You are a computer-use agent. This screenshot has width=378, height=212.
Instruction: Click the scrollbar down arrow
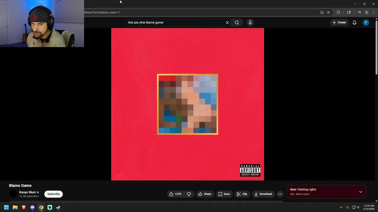pyautogui.click(x=376, y=201)
